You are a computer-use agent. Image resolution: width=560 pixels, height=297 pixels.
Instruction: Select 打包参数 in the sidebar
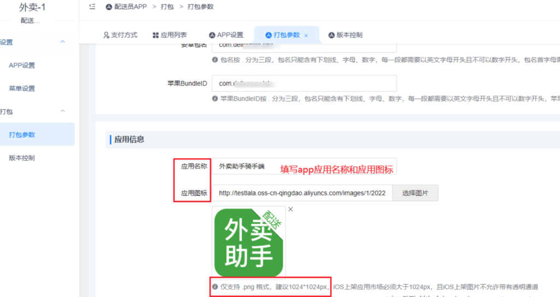[x=22, y=135]
